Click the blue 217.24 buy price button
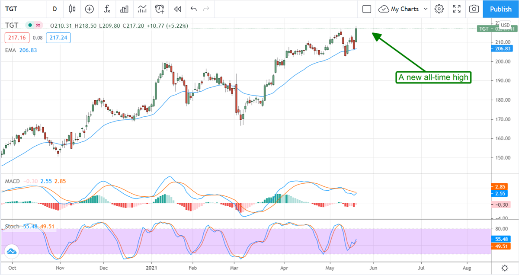The height and width of the screenshot is (275, 519). (59, 38)
